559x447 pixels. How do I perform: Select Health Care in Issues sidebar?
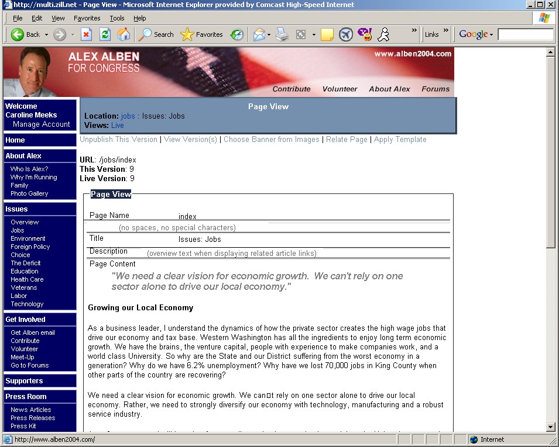[x=27, y=279]
